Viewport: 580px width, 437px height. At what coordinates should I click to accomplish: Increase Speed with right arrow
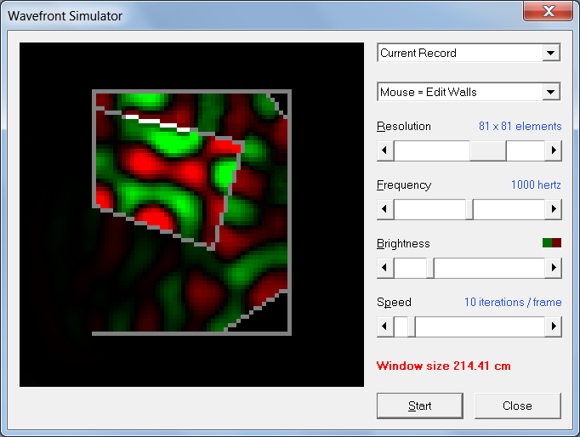(553, 326)
